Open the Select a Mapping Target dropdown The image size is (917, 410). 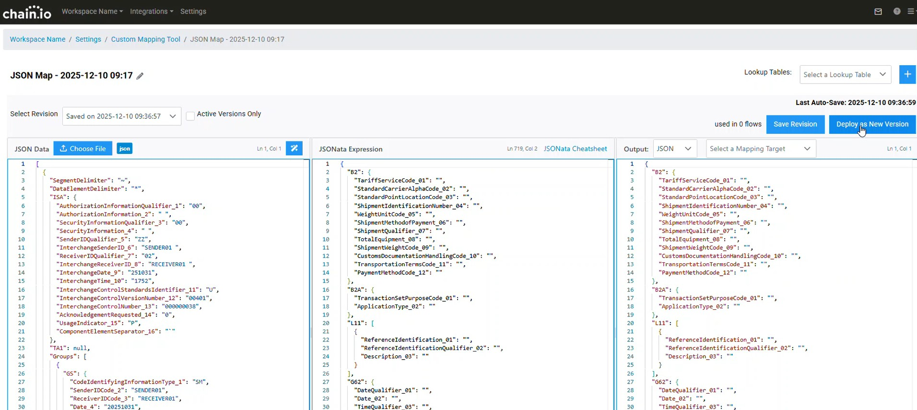(761, 149)
